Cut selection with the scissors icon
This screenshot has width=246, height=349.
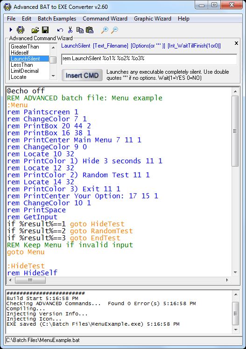(70, 30)
